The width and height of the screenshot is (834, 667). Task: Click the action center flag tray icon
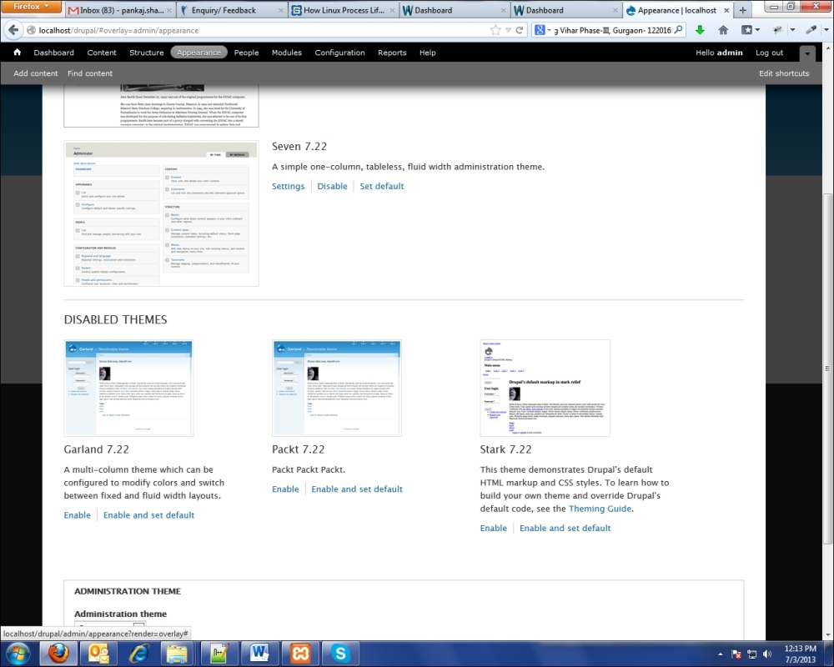[x=736, y=654]
